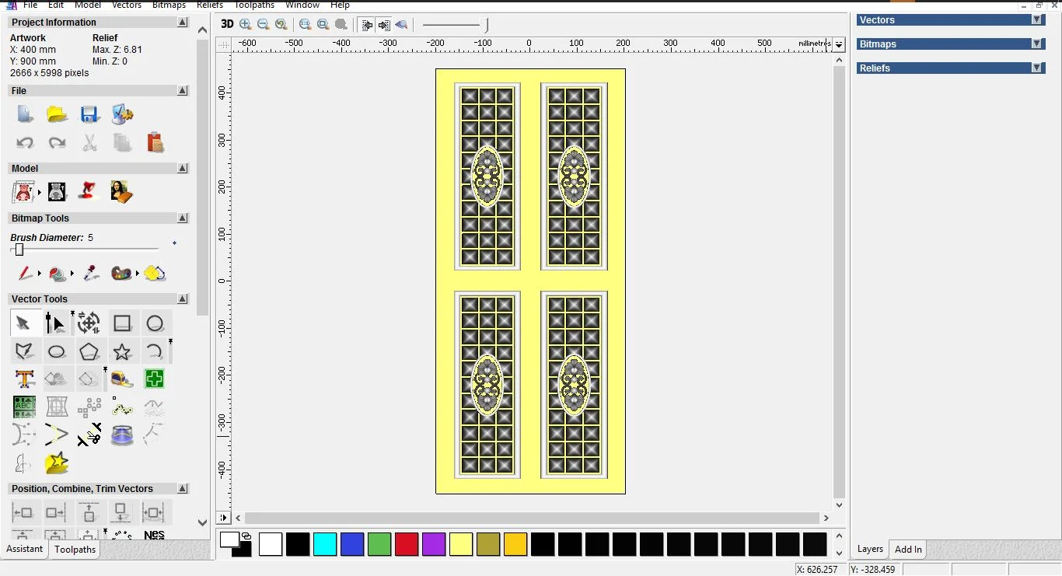This screenshot has height=576, width=1062.
Task: Select the Create Star tool
Action: (122, 351)
